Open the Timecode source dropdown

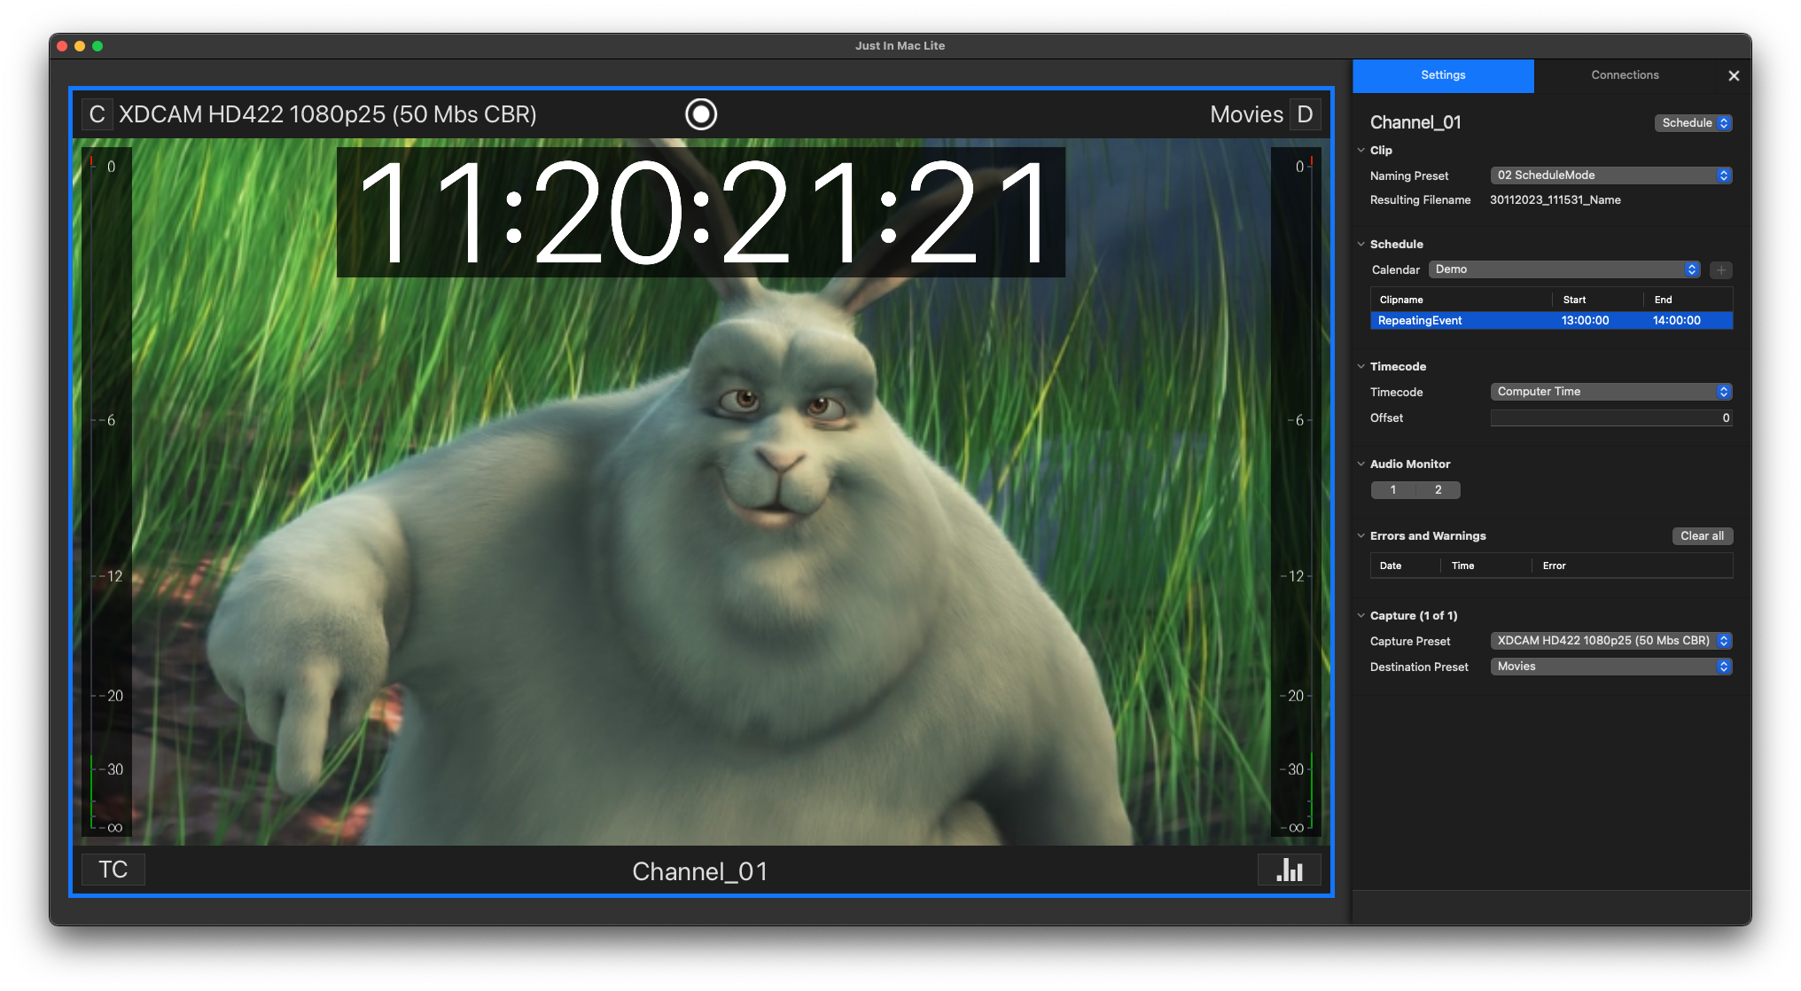1610,392
